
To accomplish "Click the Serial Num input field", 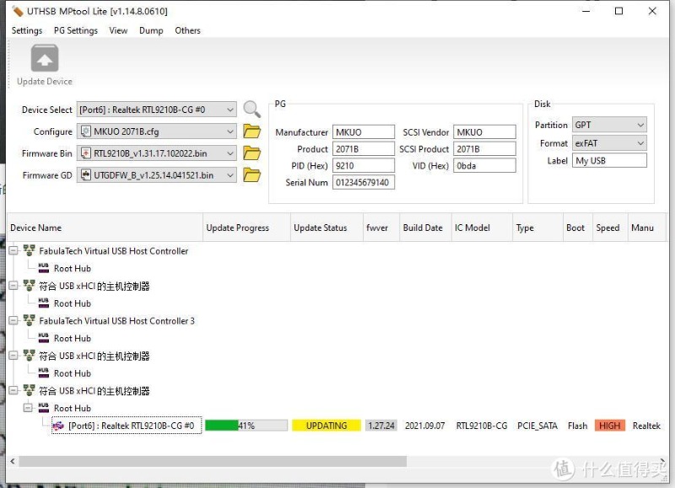I will [363, 183].
